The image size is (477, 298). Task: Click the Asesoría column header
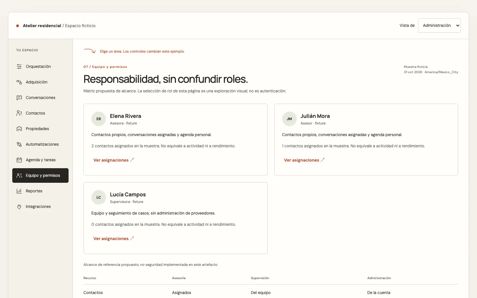click(179, 278)
